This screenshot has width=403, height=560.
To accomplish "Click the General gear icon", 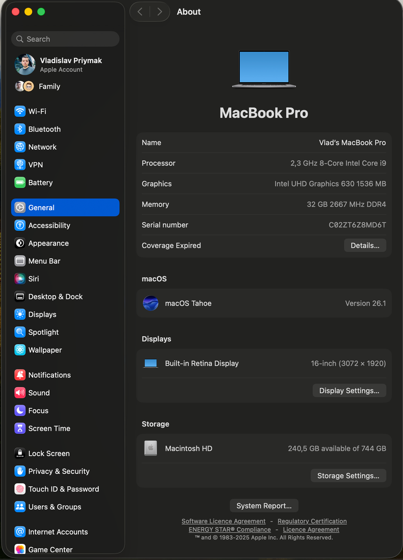I will tap(20, 208).
